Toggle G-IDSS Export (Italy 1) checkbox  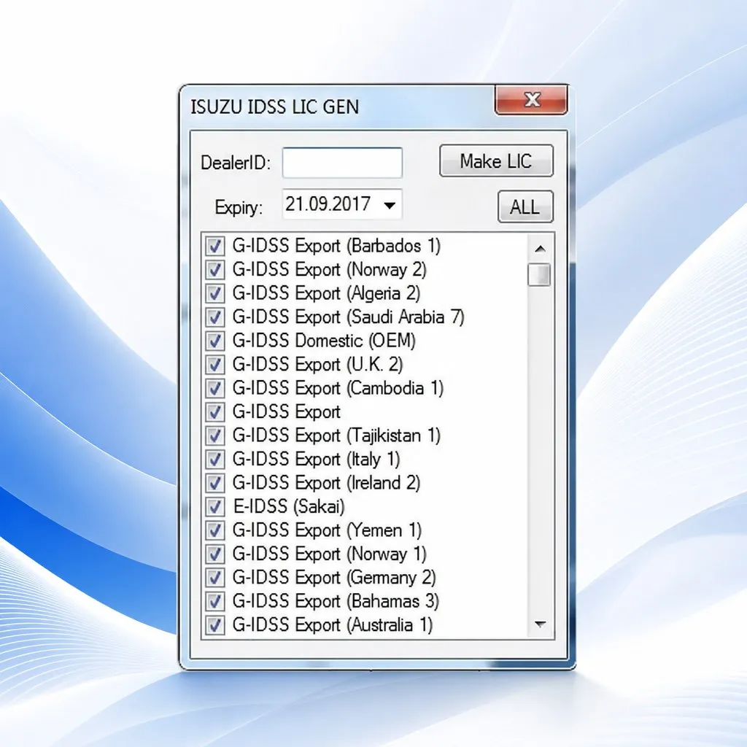[x=214, y=460]
